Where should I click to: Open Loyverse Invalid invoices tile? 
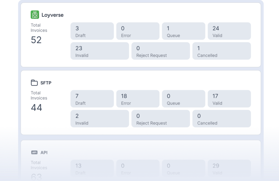pos(100,51)
